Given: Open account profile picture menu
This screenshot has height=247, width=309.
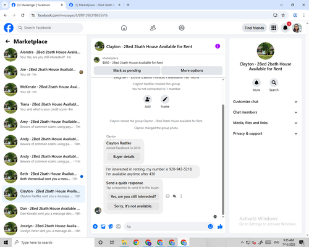Looking at the screenshot, I should click(297, 28).
